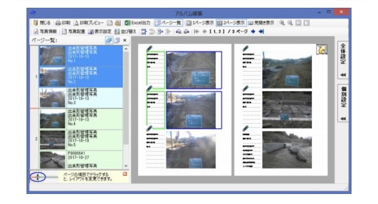378x204 pixels.
Task: Click the pencil icon above left page first photo text
Action: [x=150, y=48]
